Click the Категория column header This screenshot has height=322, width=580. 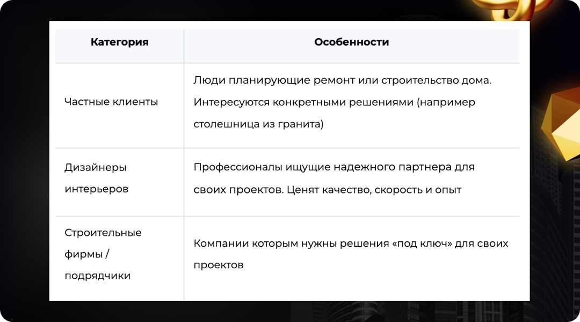(119, 42)
